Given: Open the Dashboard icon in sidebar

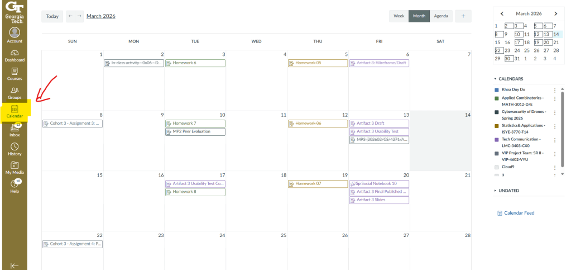Looking at the screenshot, I should (x=15, y=53).
